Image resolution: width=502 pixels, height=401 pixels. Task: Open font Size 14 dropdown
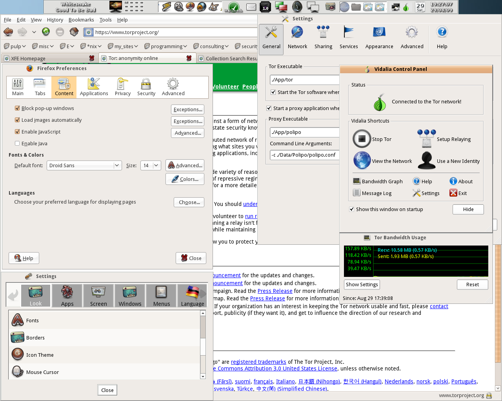(151, 165)
